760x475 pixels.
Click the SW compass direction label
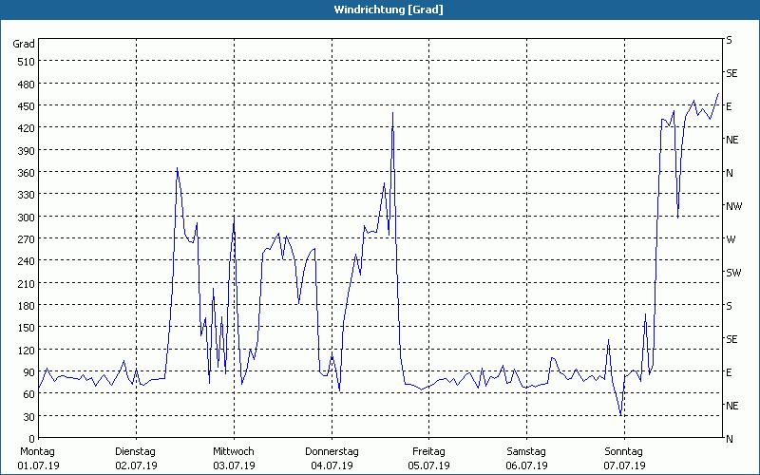[x=732, y=273]
